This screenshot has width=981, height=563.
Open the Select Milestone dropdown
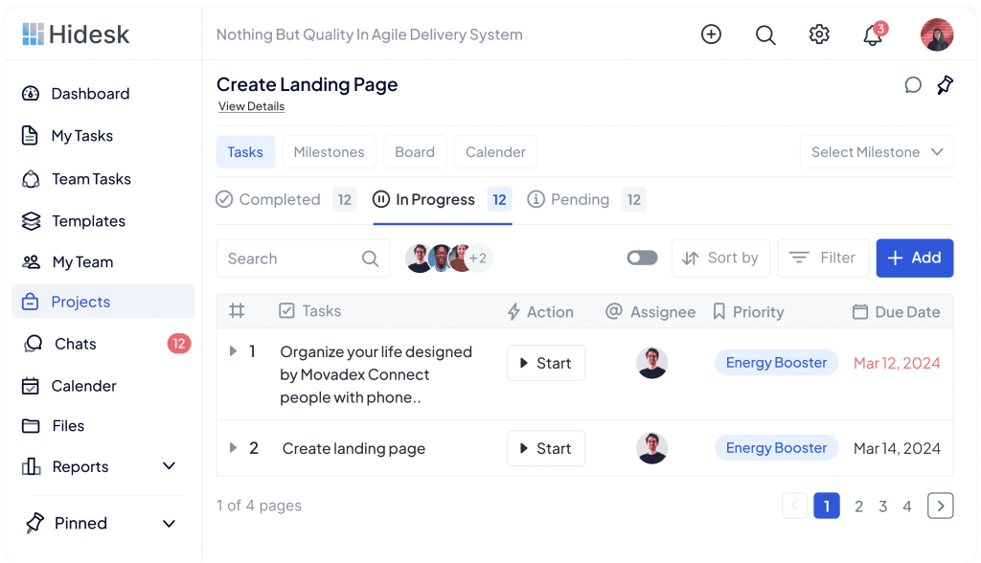[877, 152]
